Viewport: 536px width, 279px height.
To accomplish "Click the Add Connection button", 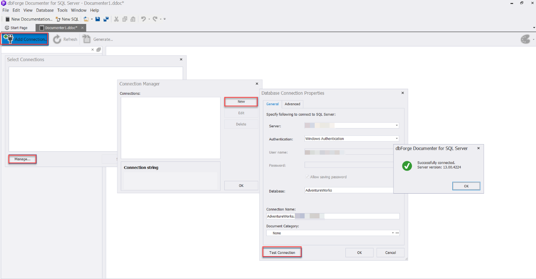I will pos(25,39).
